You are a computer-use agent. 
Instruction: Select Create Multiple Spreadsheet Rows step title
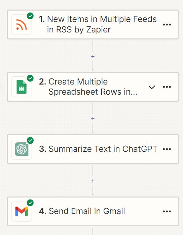point(88,87)
